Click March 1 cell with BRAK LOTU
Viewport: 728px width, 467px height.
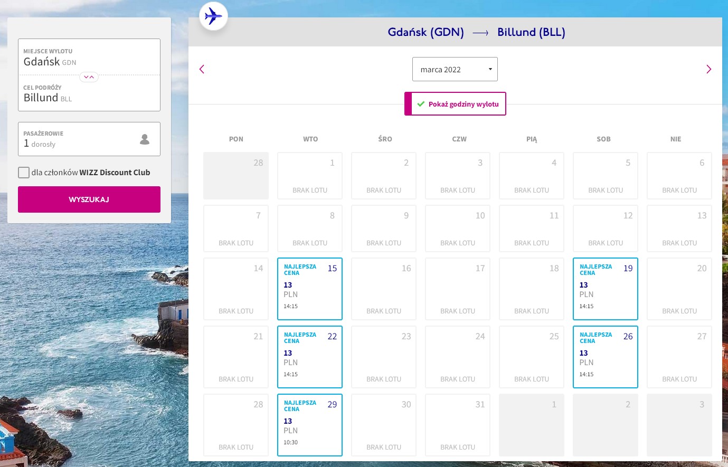pos(310,176)
